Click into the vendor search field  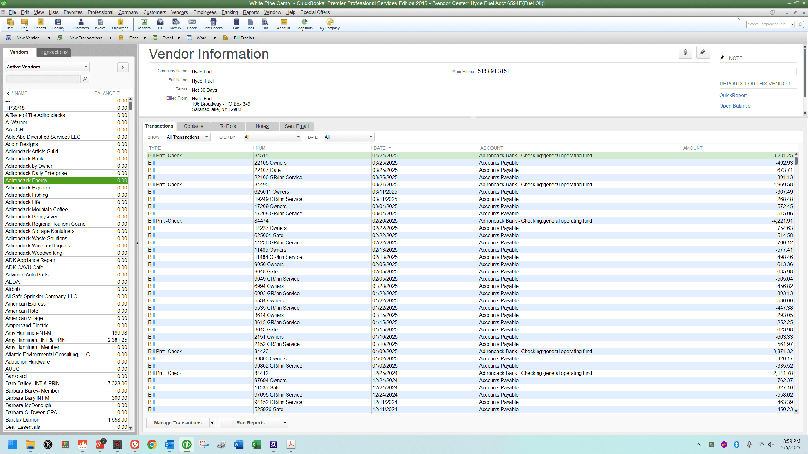[x=43, y=79]
